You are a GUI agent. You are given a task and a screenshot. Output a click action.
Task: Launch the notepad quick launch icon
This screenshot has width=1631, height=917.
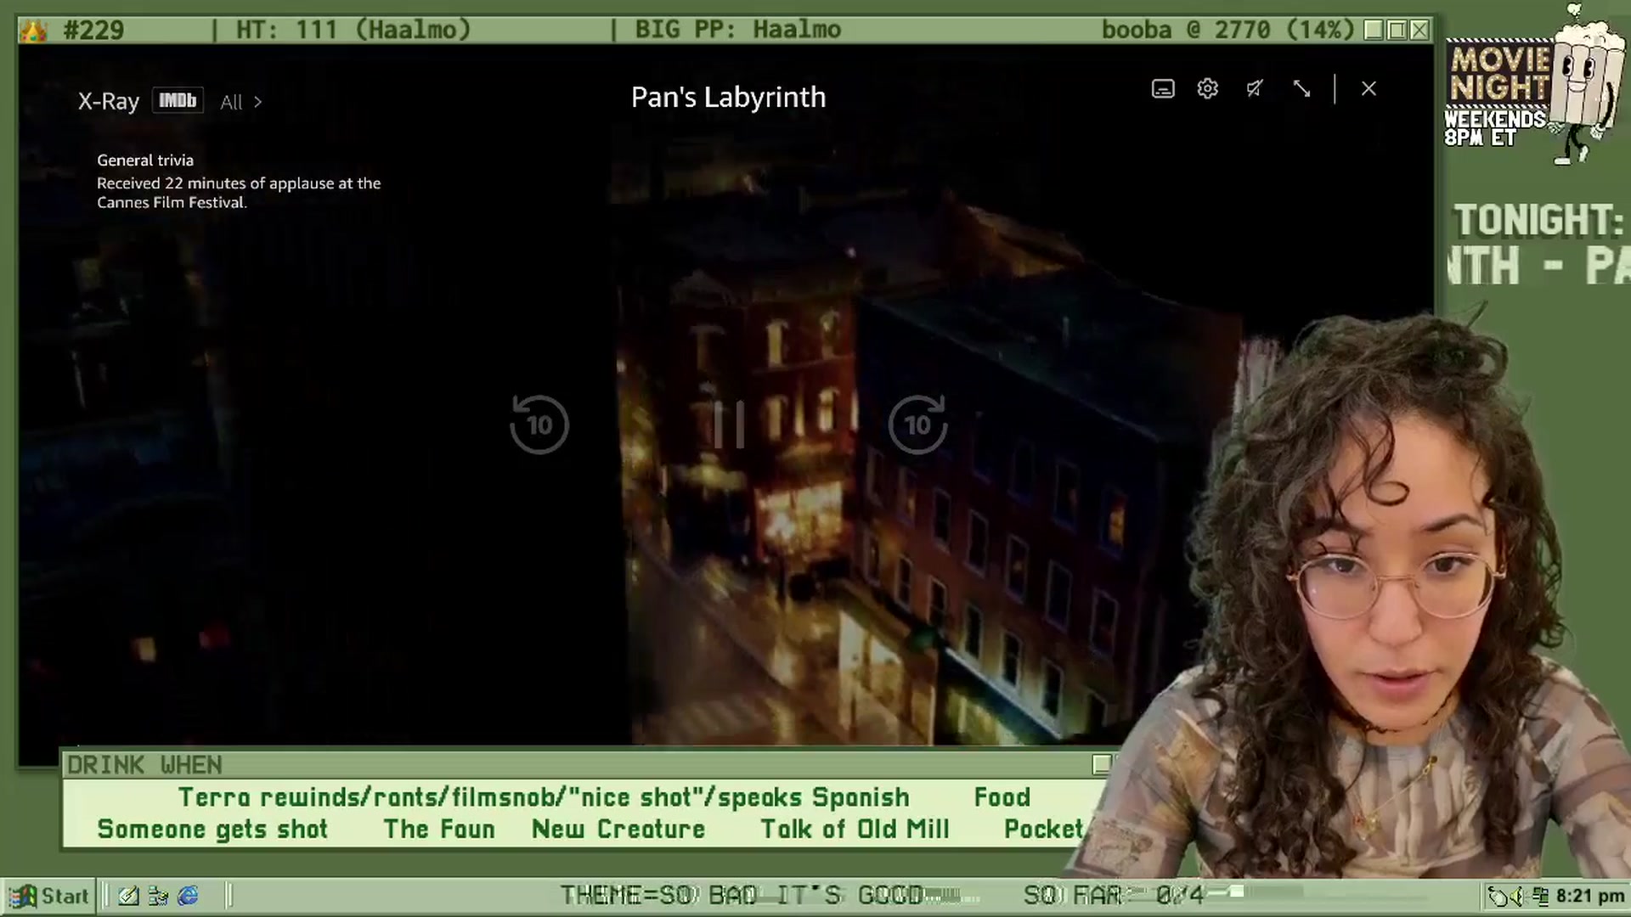[x=128, y=896]
